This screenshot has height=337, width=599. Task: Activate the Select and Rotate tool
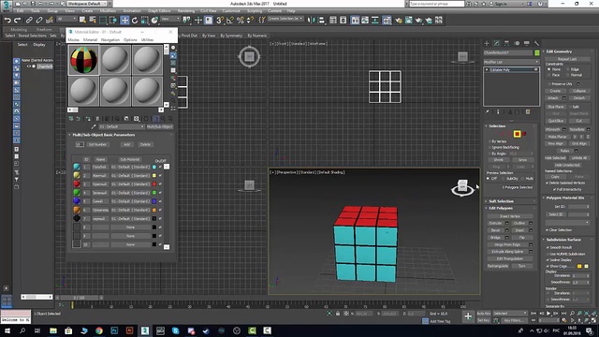tap(135, 21)
